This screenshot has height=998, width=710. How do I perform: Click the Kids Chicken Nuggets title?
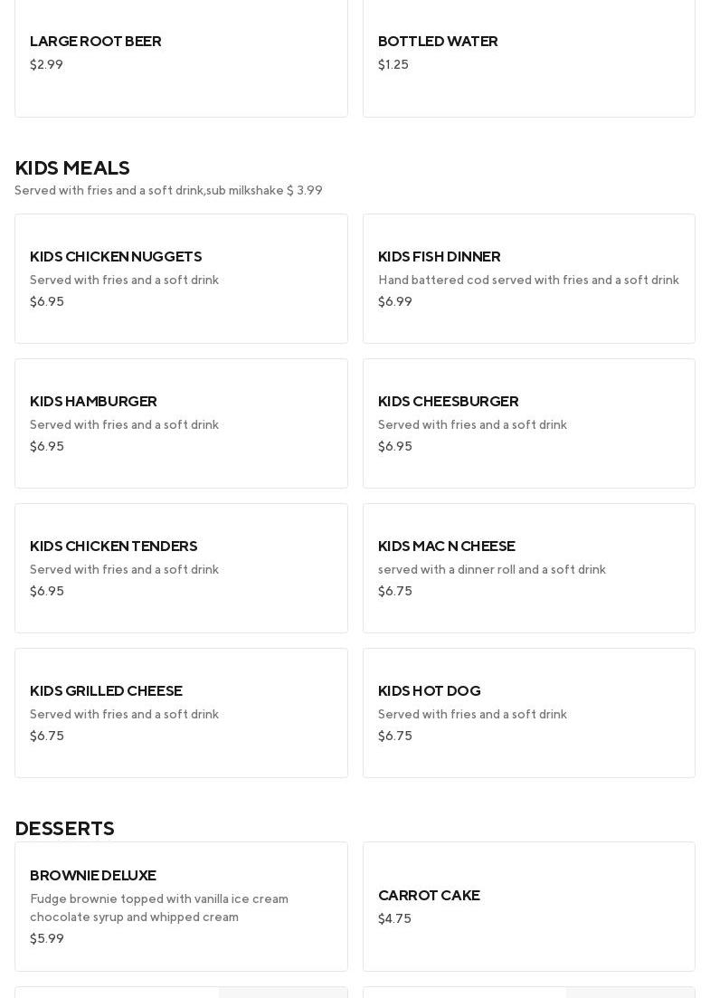tap(116, 257)
